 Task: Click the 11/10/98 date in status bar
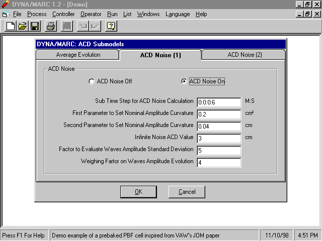click(x=277, y=235)
